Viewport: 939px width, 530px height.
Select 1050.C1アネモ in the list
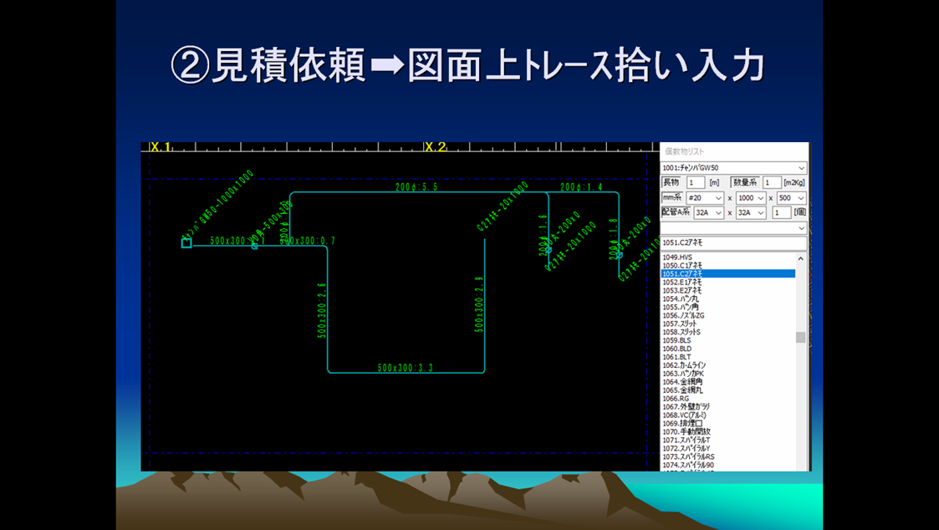click(728, 265)
